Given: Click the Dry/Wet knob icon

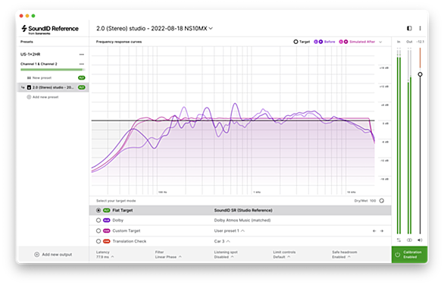Looking at the screenshot, I should (x=382, y=201).
